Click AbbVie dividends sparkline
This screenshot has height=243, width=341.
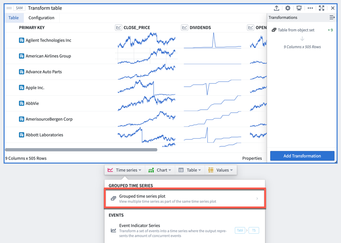[x=212, y=103]
